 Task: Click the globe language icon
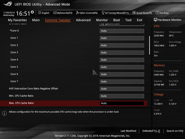coord(40,13)
